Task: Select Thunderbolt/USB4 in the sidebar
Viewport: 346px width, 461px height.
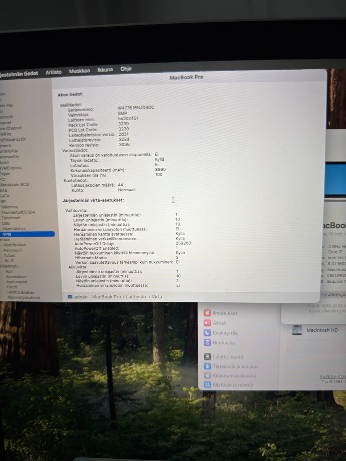Action: (18, 212)
